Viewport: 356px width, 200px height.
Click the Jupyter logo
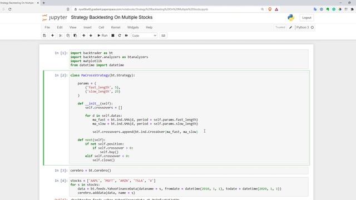[55, 17]
